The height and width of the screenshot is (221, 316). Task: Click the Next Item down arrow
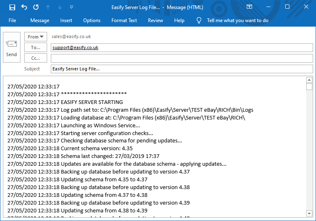coord(60,7)
